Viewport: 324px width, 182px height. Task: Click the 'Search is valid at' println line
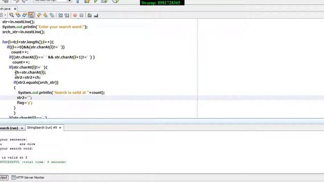(x=61, y=93)
